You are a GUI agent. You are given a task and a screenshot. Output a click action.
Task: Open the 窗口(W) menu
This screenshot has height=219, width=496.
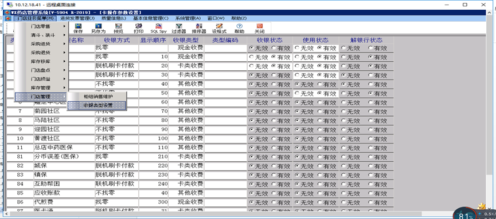216,18
